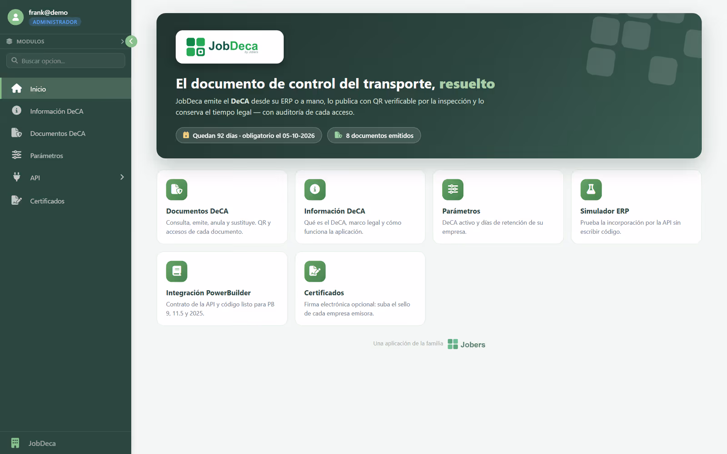
Task: Click the MODULOS layers icon
Action: [x=9, y=41]
